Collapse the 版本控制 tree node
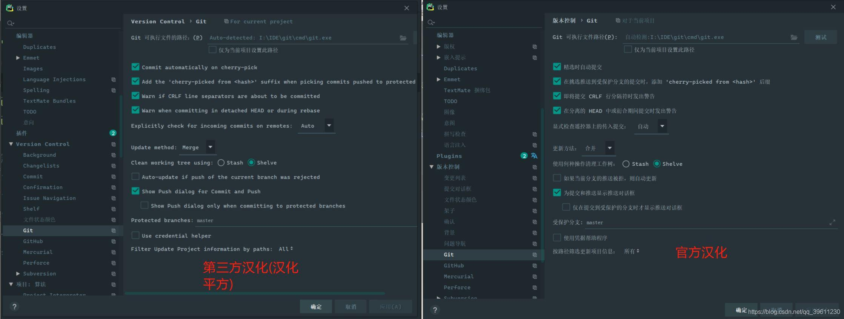Image resolution: width=844 pixels, height=319 pixels. [x=432, y=167]
